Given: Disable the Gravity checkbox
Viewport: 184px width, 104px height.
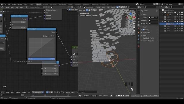Looking at the screenshot, I should coord(143,30).
